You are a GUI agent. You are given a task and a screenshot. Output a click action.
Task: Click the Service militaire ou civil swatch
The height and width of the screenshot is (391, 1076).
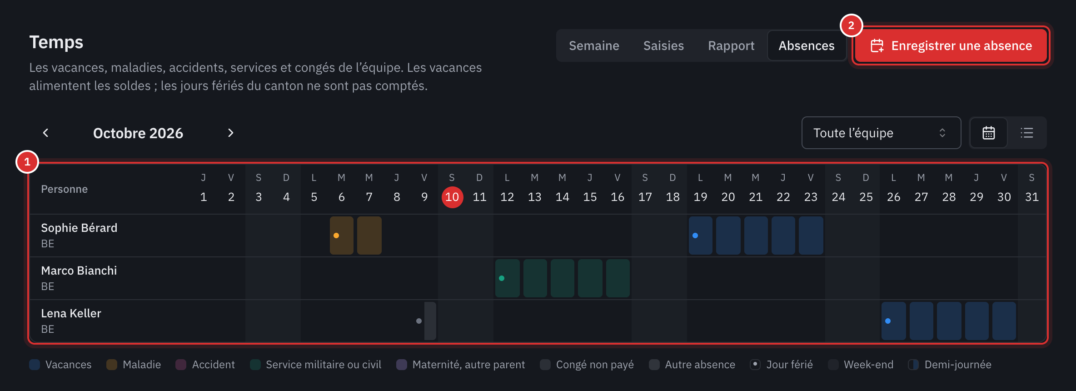[x=255, y=365]
